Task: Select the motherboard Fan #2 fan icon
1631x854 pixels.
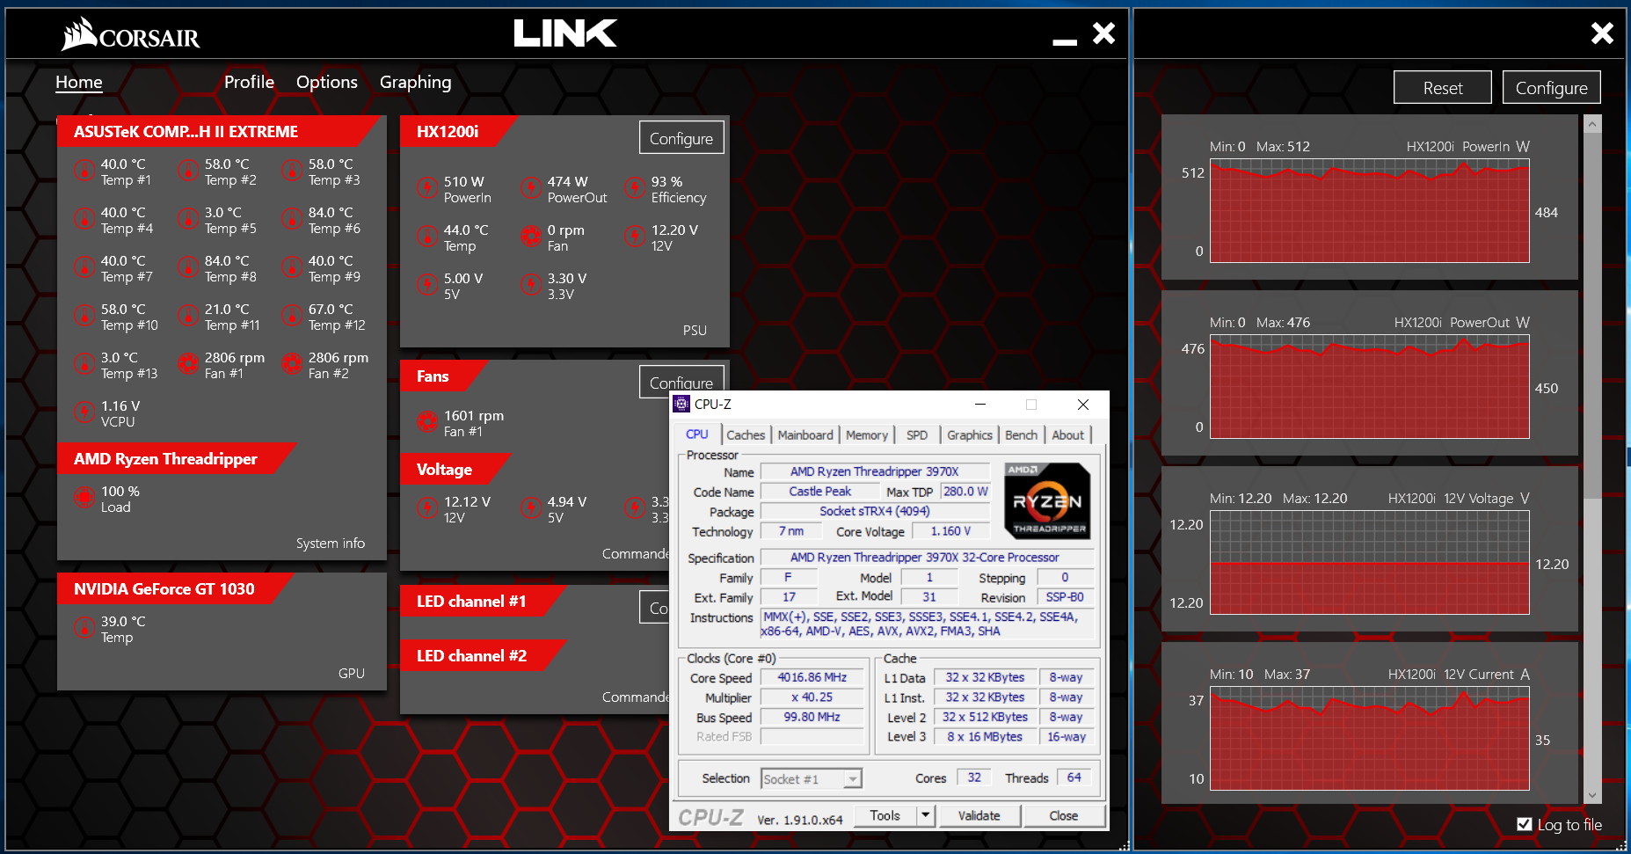Action: click(x=292, y=364)
